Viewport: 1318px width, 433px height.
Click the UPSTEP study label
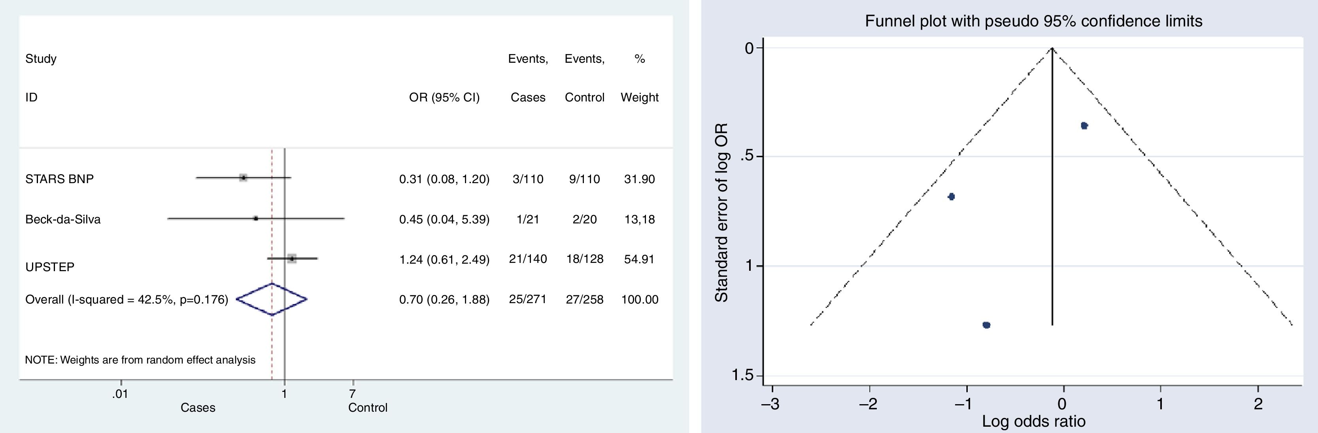pyautogui.click(x=50, y=267)
